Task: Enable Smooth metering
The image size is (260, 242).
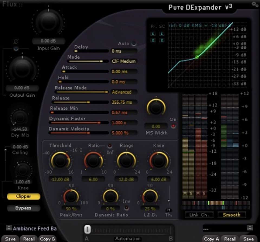Action: [232, 215]
